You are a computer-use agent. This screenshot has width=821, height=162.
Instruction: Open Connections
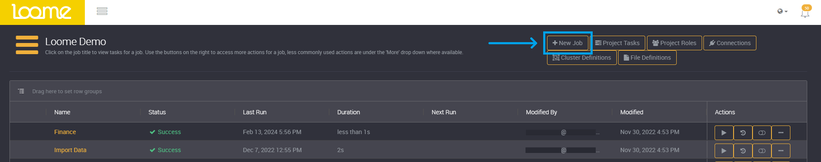[x=730, y=43]
